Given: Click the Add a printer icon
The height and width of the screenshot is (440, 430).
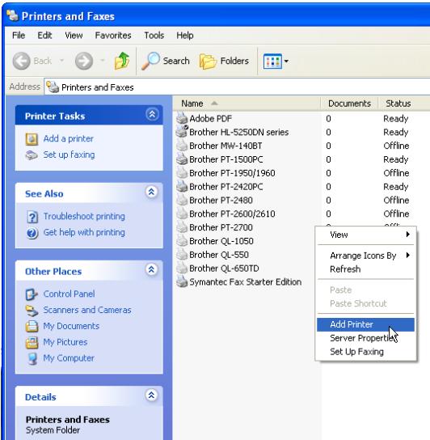Looking at the screenshot, I should pyautogui.click(x=32, y=139).
